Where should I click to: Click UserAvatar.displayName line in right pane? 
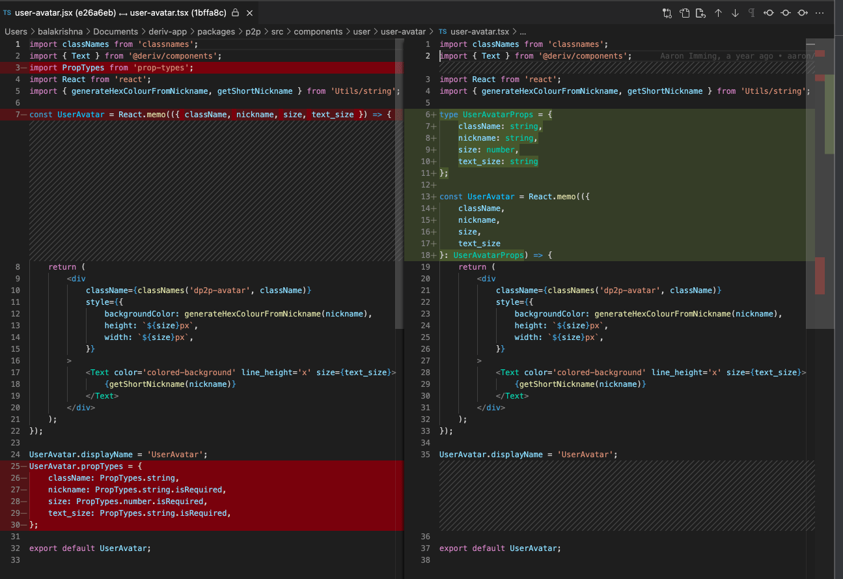point(528,455)
